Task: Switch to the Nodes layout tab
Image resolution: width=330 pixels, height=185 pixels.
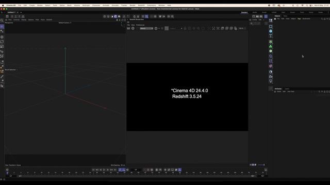Action: pyautogui.click(x=321, y=12)
